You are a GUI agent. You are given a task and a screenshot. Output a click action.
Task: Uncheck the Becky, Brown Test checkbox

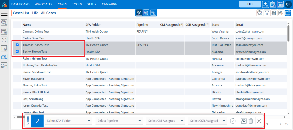pos(17,52)
